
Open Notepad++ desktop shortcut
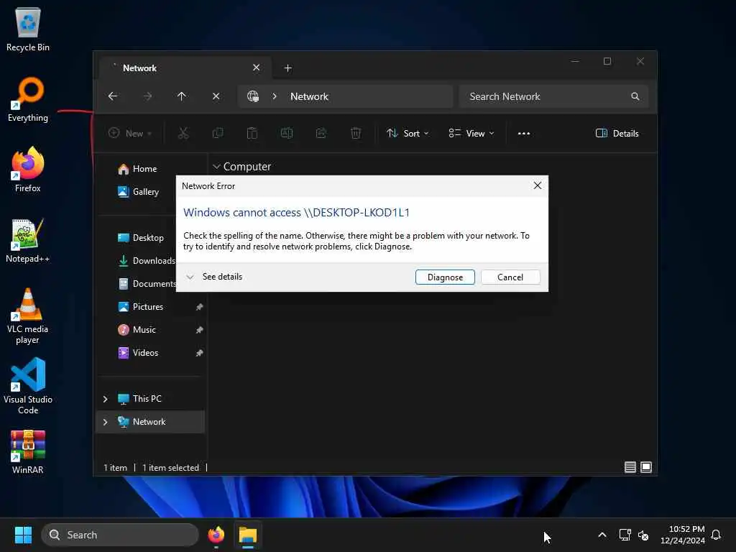pyautogui.click(x=28, y=240)
